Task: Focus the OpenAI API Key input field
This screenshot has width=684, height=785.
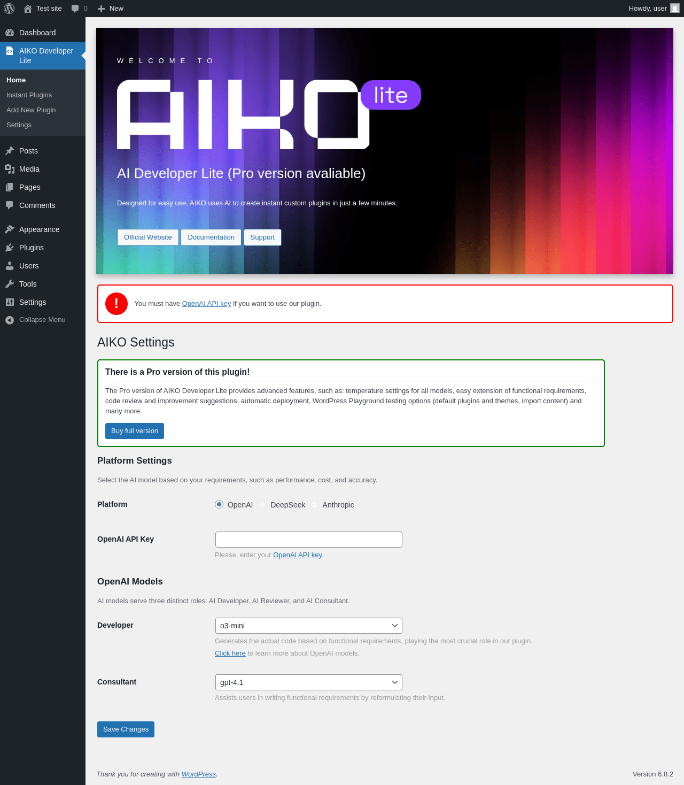Action: pos(309,540)
